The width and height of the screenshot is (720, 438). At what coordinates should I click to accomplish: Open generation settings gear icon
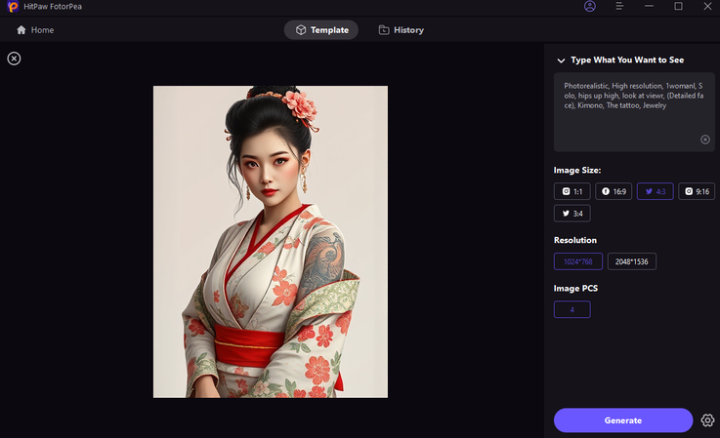[707, 420]
